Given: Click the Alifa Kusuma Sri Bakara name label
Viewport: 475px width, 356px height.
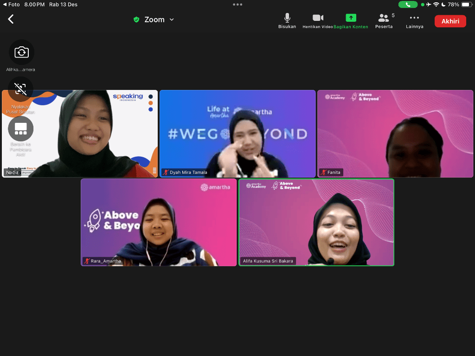Looking at the screenshot, I should coord(268,261).
